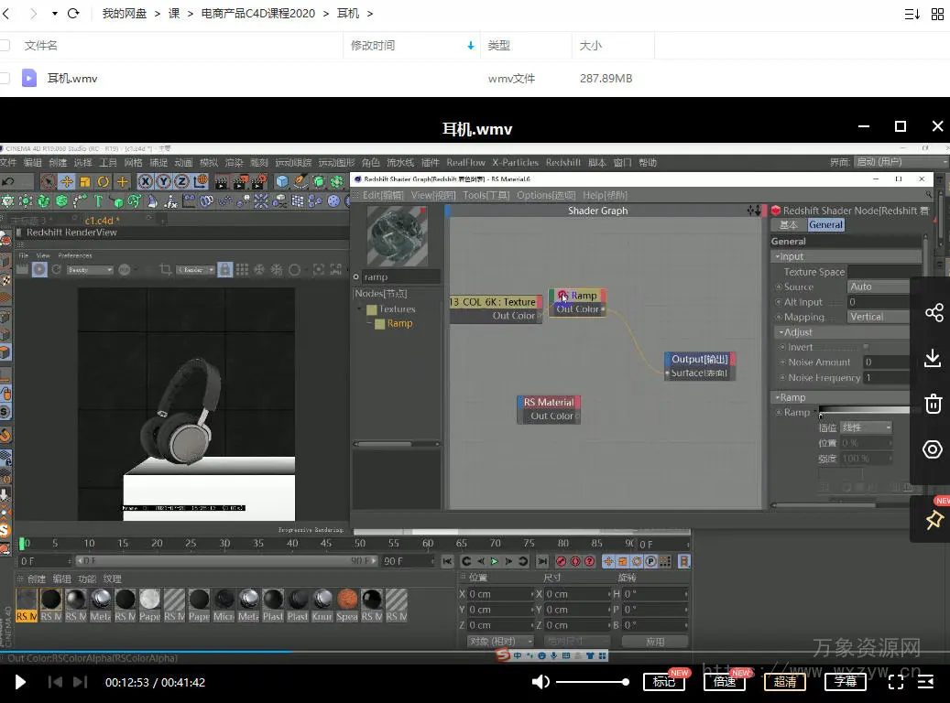950x703 pixels.
Task: Skip to the next video
Action: (80, 682)
